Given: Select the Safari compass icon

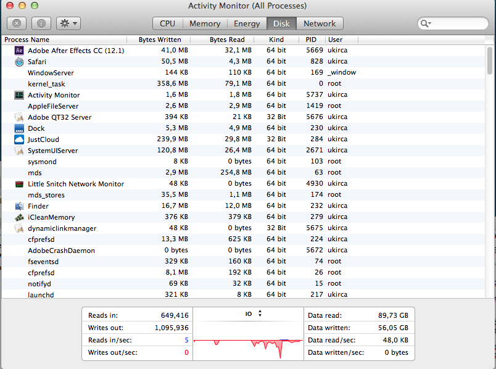Looking at the screenshot, I should coord(19,61).
